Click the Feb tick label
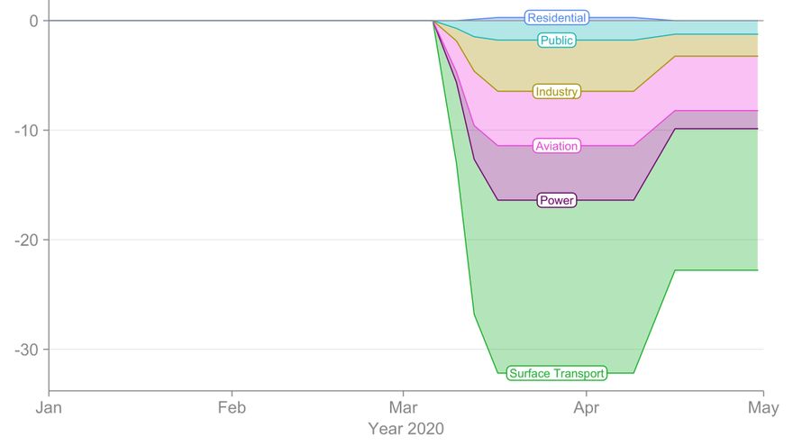 (232, 407)
